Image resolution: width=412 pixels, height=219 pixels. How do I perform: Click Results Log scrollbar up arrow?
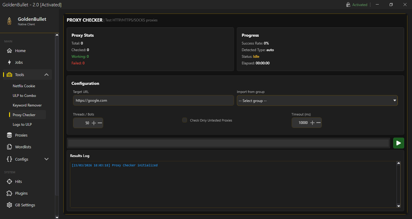pos(398,163)
